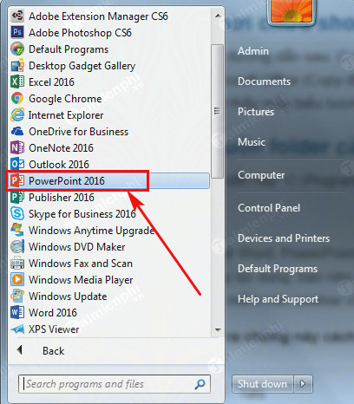Click the OneNote 2016 purple icon
The width and height of the screenshot is (354, 404).
tap(17, 147)
